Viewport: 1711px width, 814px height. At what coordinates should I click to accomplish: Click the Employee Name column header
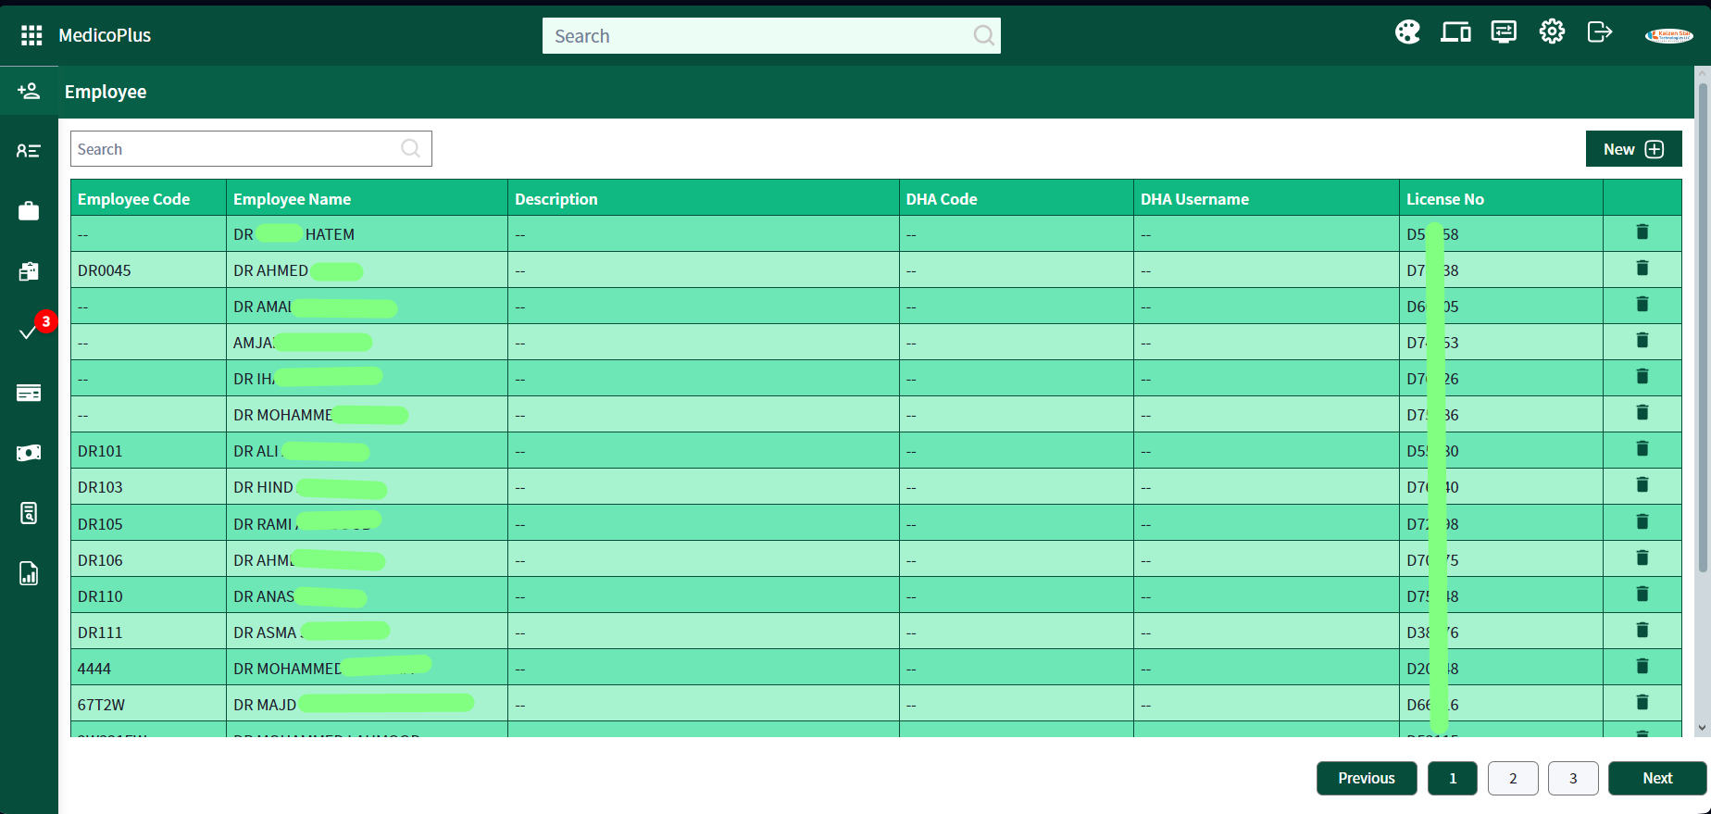(292, 199)
